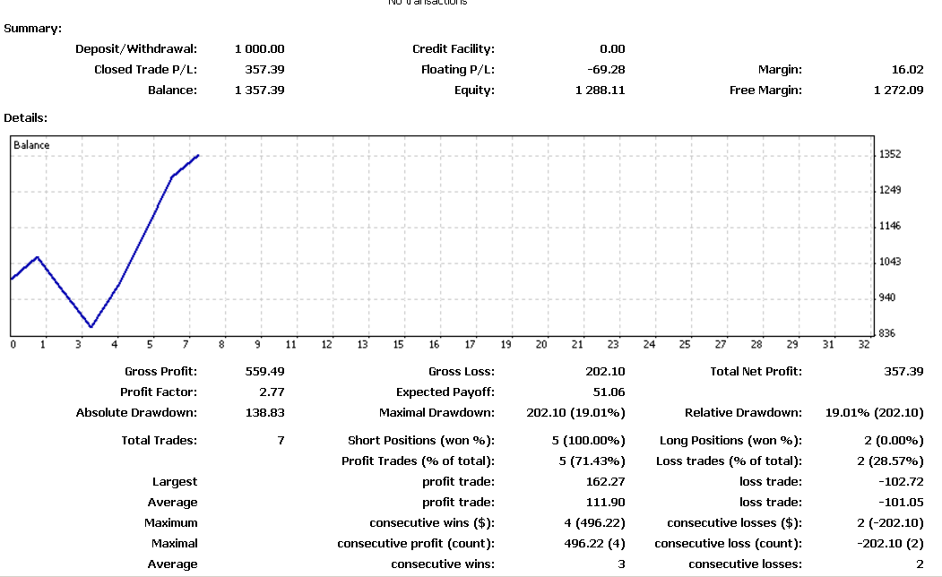Click average profit trade value 111.90
This screenshot has width=942, height=577.
(x=605, y=502)
